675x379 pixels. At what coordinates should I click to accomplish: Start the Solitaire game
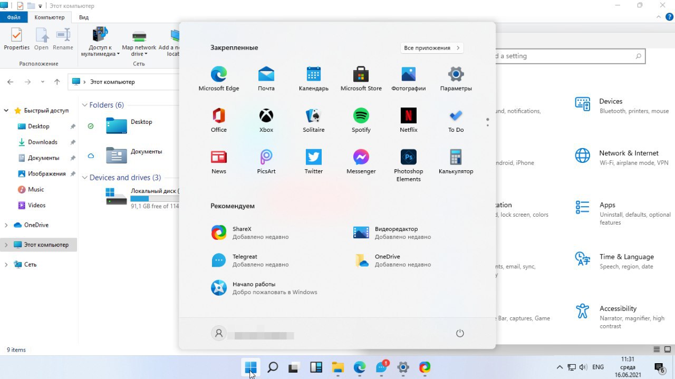314,120
